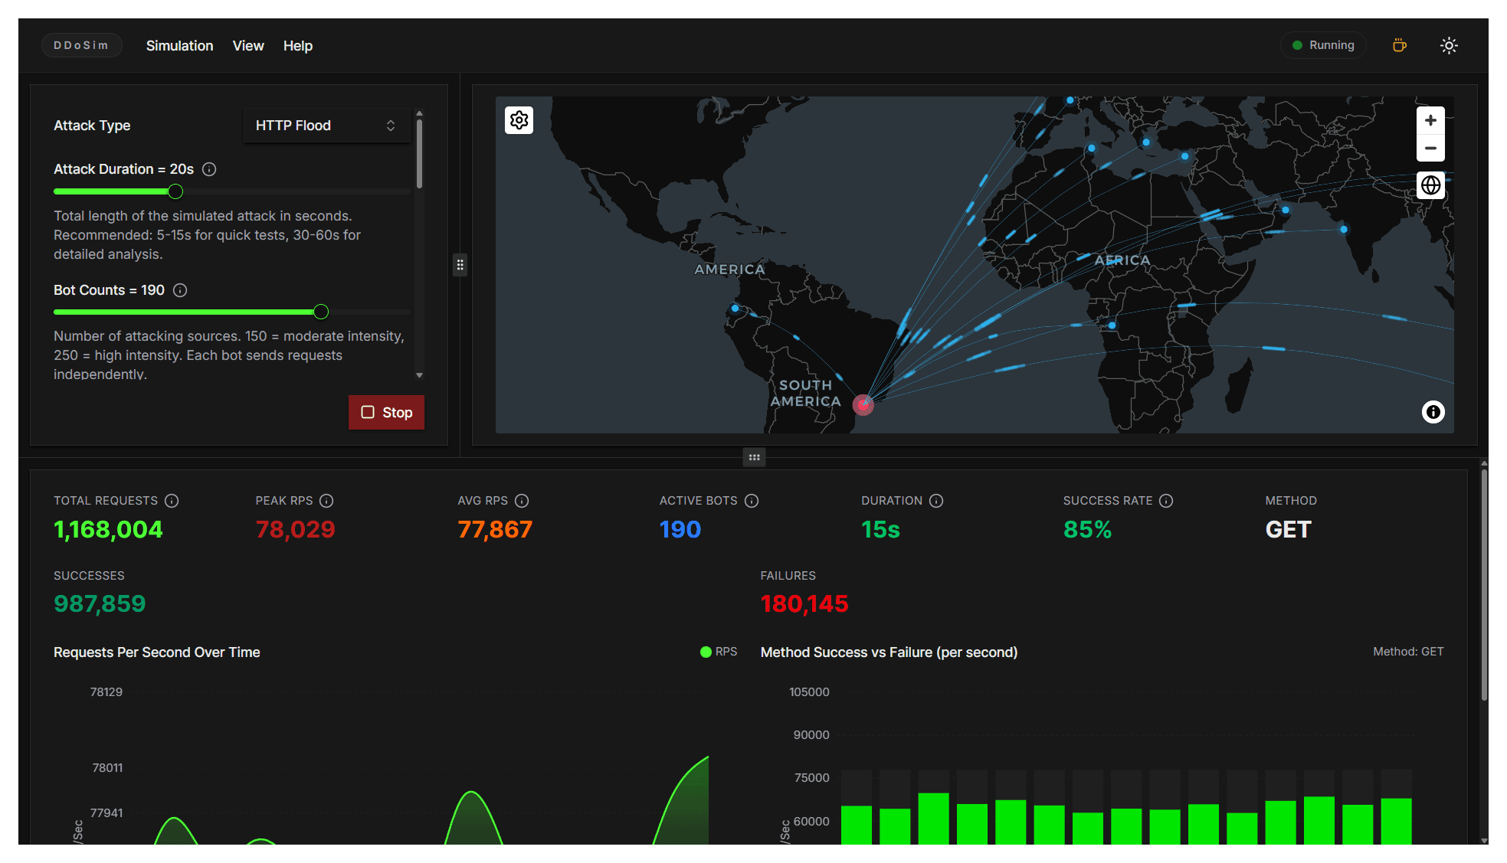Open the Simulation menu
The width and height of the screenshot is (1507, 863).
pos(179,46)
